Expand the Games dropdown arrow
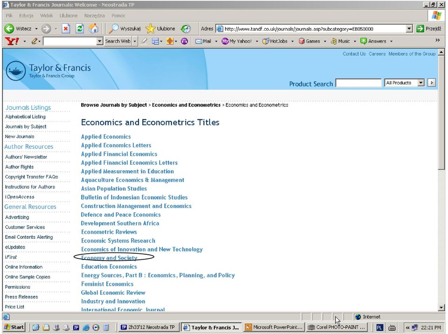The image size is (448, 334). pos(325,42)
